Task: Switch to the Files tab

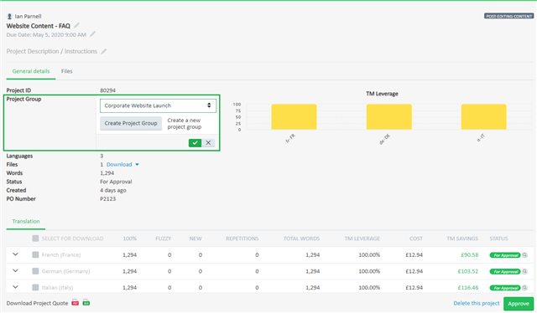Action: click(x=67, y=71)
